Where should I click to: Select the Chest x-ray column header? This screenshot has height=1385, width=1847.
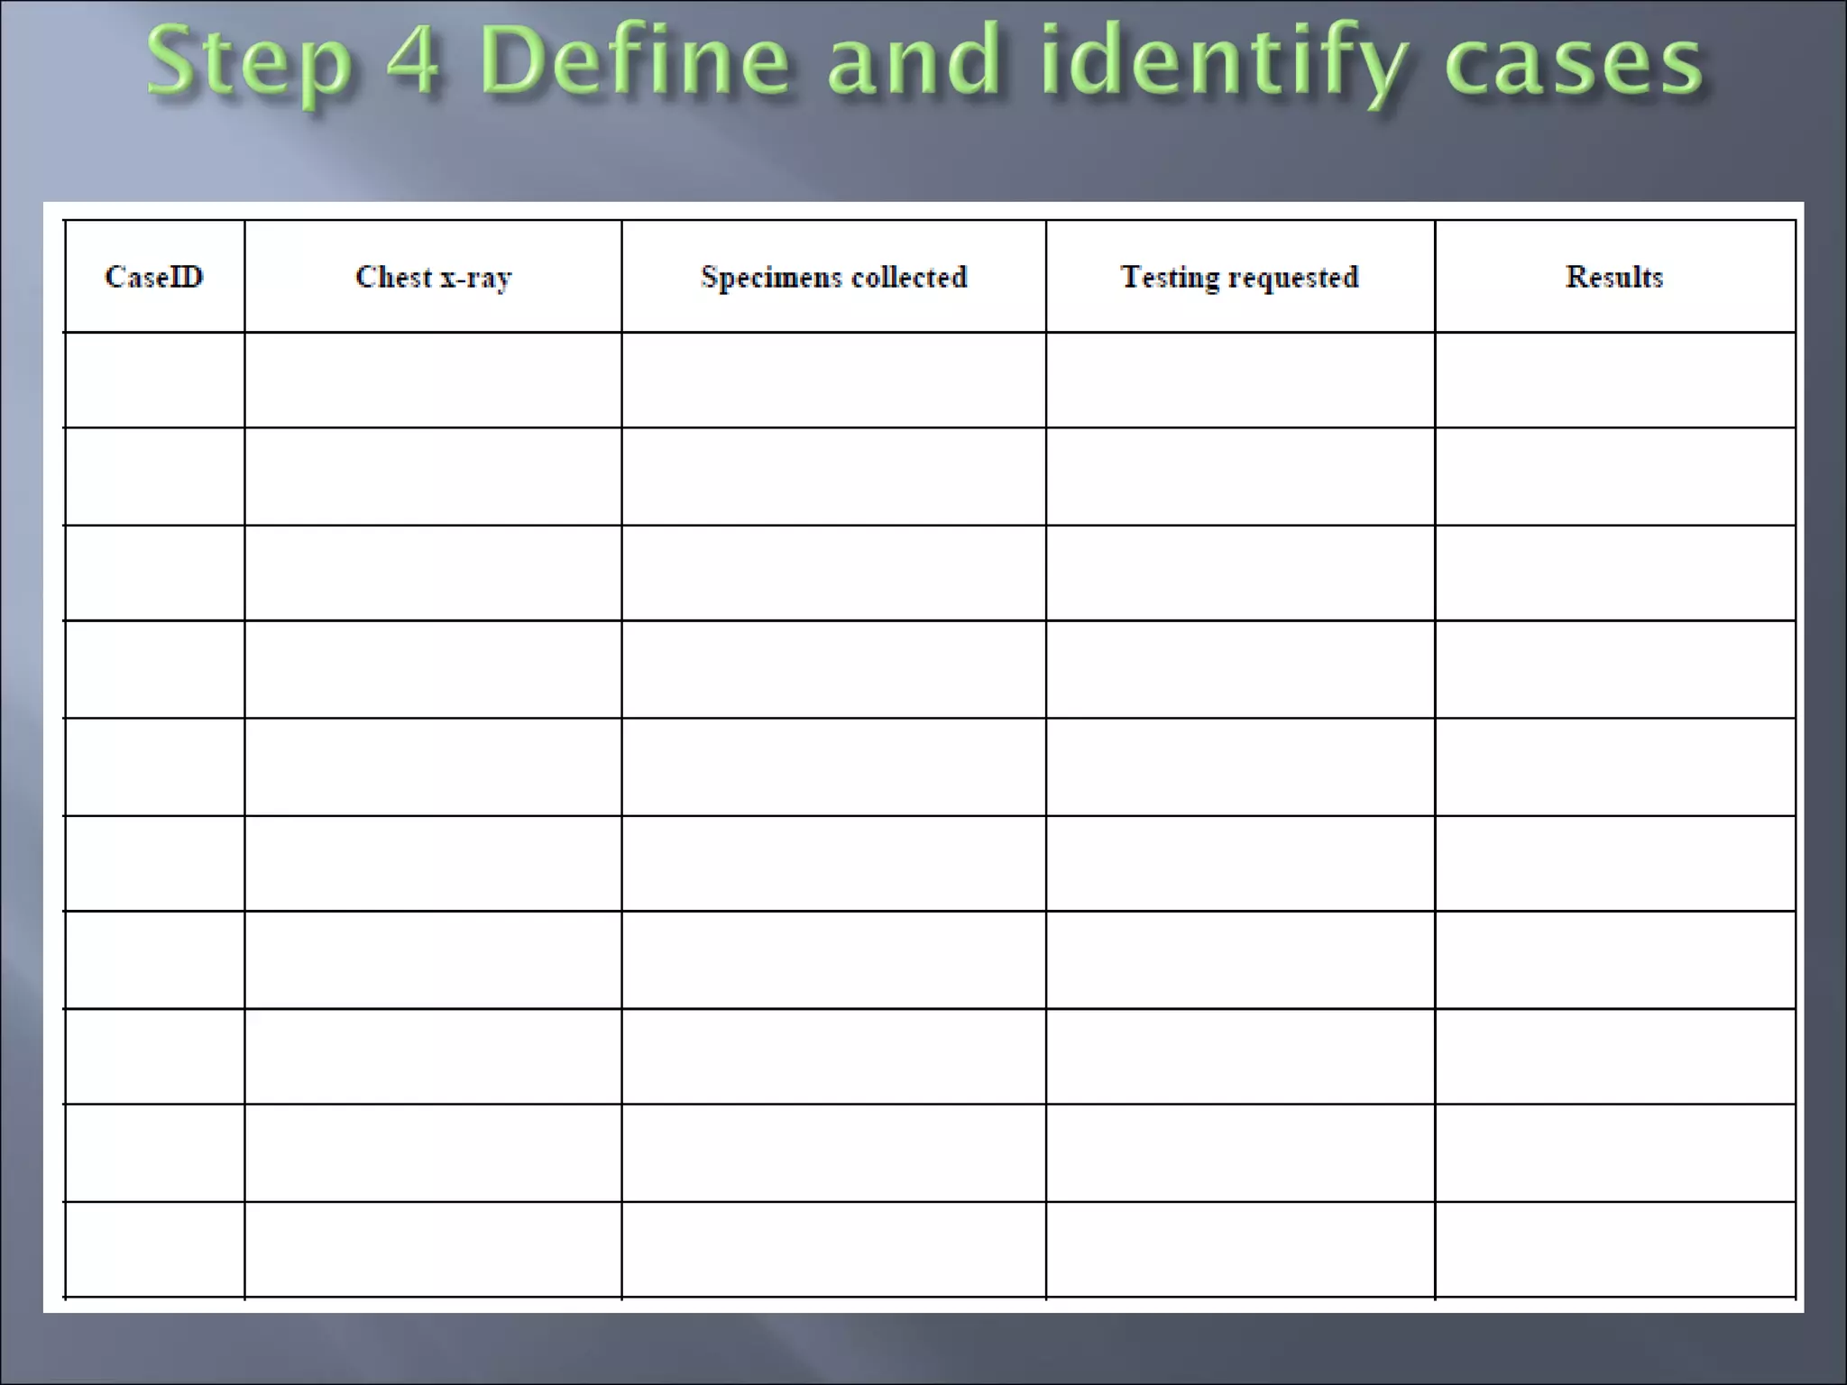tap(433, 277)
